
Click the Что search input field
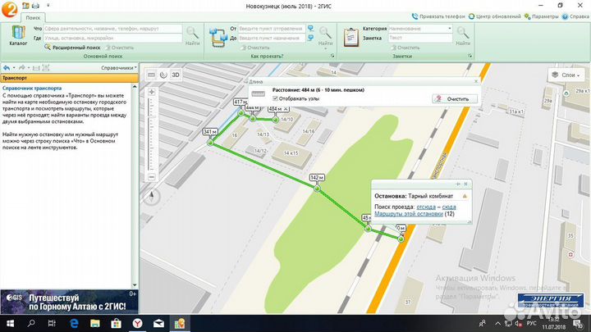112,29
